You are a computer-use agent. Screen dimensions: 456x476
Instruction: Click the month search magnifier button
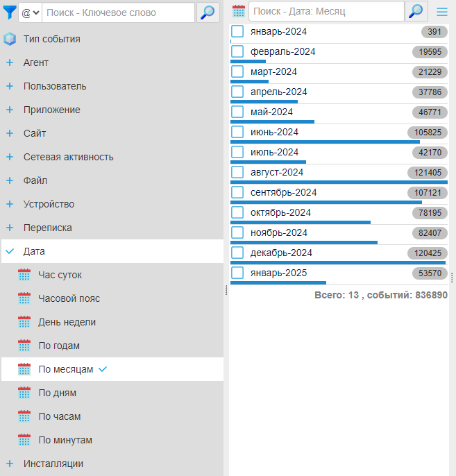coord(416,11)
